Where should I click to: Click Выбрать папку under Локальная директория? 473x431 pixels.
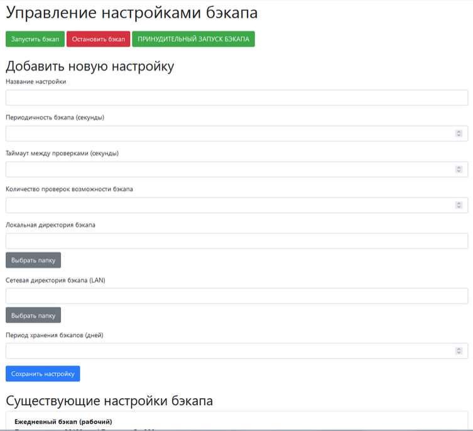[x=33, y=260]
